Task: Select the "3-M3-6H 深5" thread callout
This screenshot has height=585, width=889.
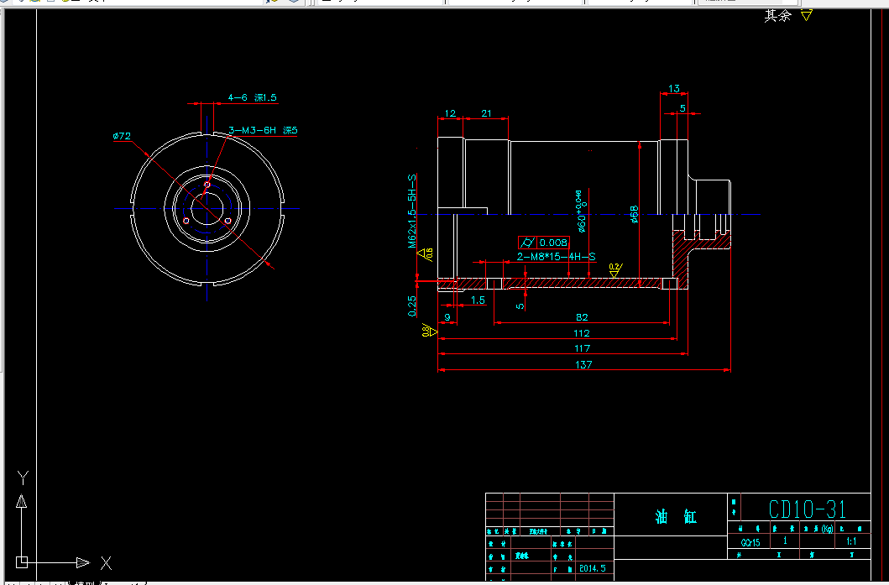Action: [263, 130]
